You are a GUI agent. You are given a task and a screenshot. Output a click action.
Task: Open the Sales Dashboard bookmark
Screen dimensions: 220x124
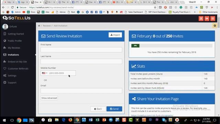[134, 12]
